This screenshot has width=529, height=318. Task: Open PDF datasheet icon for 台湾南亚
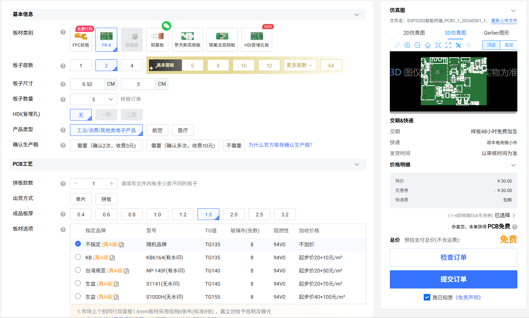tap(127, 271)
